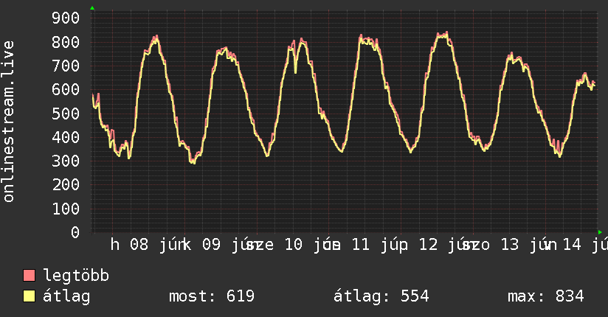Click the 11 x-axis date label

point(361,245)
